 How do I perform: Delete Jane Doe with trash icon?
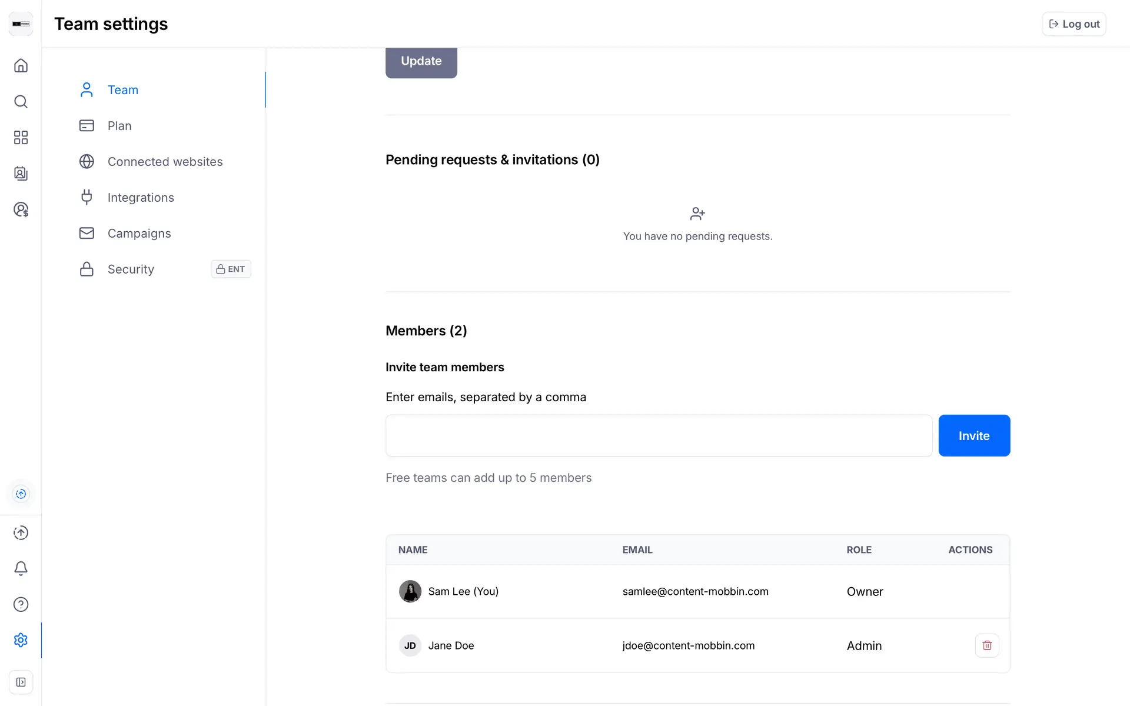[x=987, y=645]
